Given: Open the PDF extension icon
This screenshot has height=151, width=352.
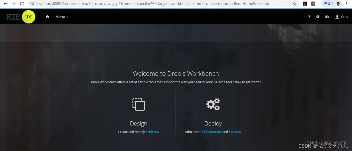Looking at the screenshot, I should 305,4.
